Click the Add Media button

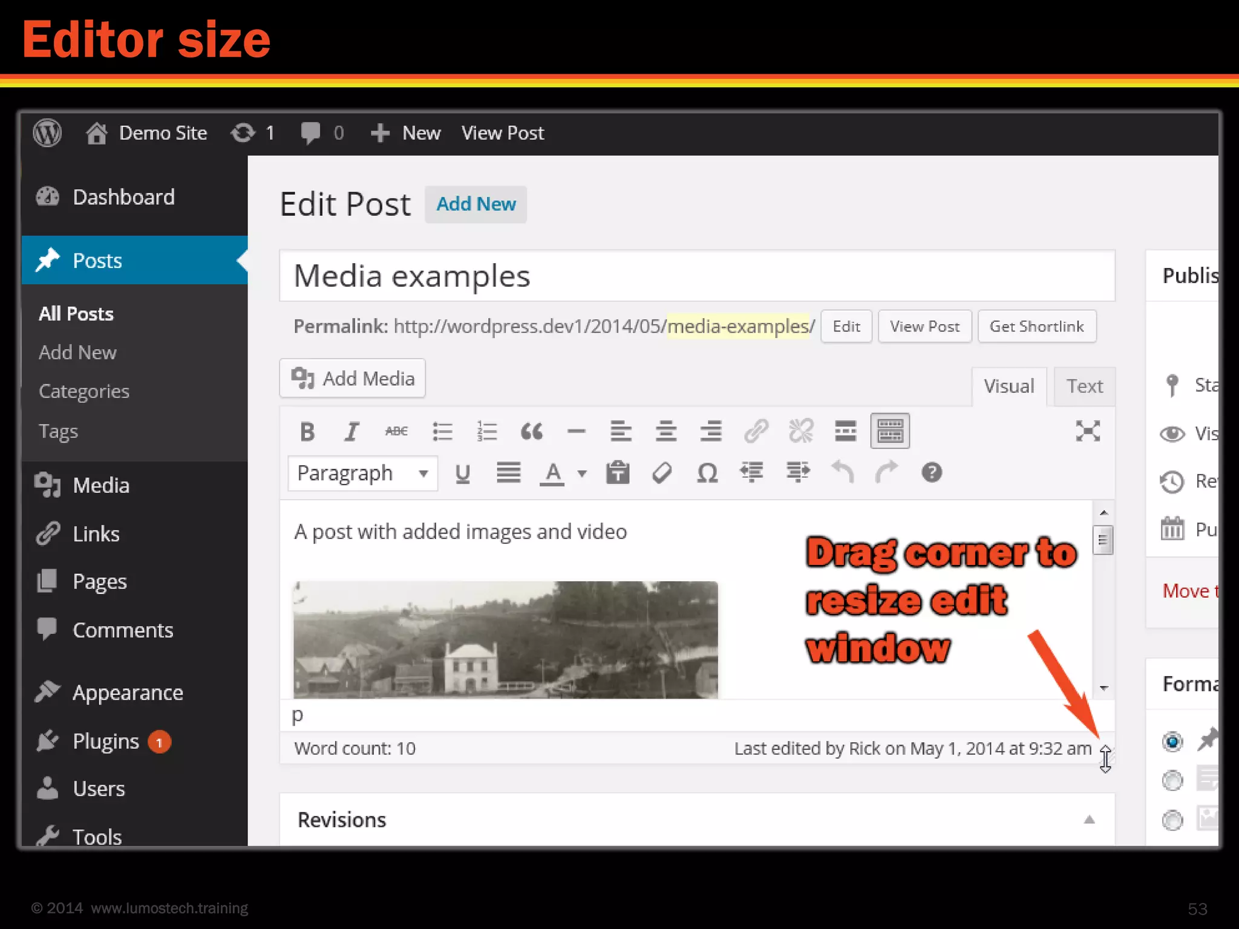click(353, 379)
